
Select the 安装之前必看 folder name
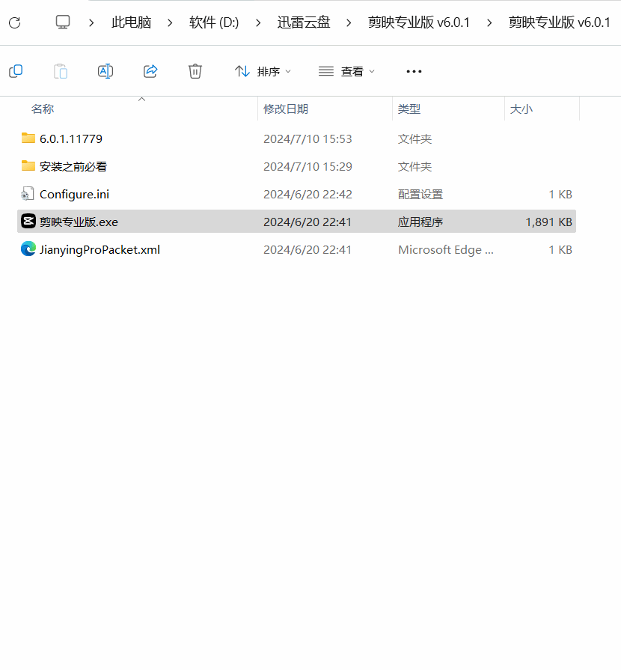click(73, 167)
